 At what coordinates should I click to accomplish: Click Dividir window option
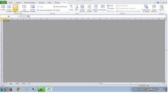pyautogui.click(x=110, y=6)
